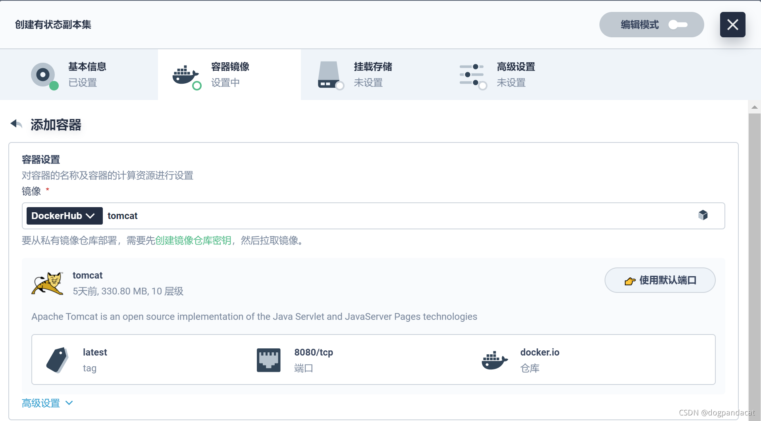Open the 创建镜像仓库密钥 link
Screen dimensions: 761x421
tap(193, 240)
